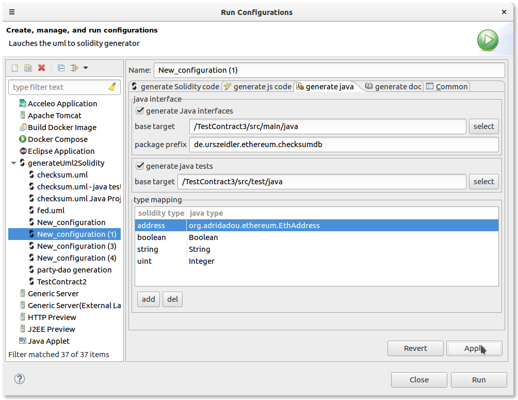This screenshot has height=400, width=518.
Task: Select TestContract2 configuration
Action: click(61, 282)
